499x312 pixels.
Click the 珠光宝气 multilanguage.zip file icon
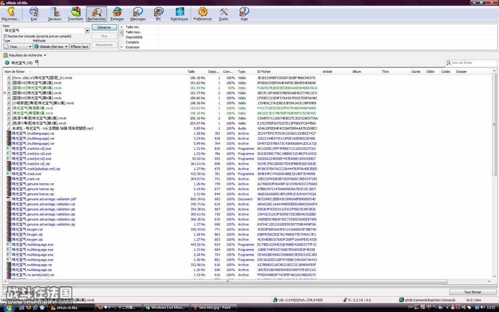point(9,270)
